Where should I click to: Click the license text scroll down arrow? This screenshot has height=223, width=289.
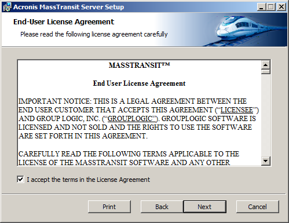click(x=266, y=161)
